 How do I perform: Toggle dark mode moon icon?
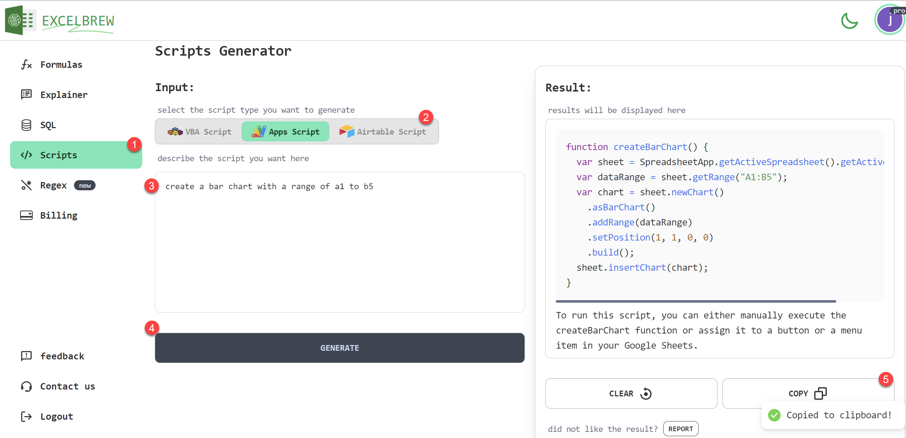point(849,21)
